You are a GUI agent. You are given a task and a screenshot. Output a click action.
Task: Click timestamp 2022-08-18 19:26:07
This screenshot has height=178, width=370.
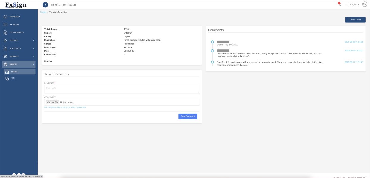(354, 51)
